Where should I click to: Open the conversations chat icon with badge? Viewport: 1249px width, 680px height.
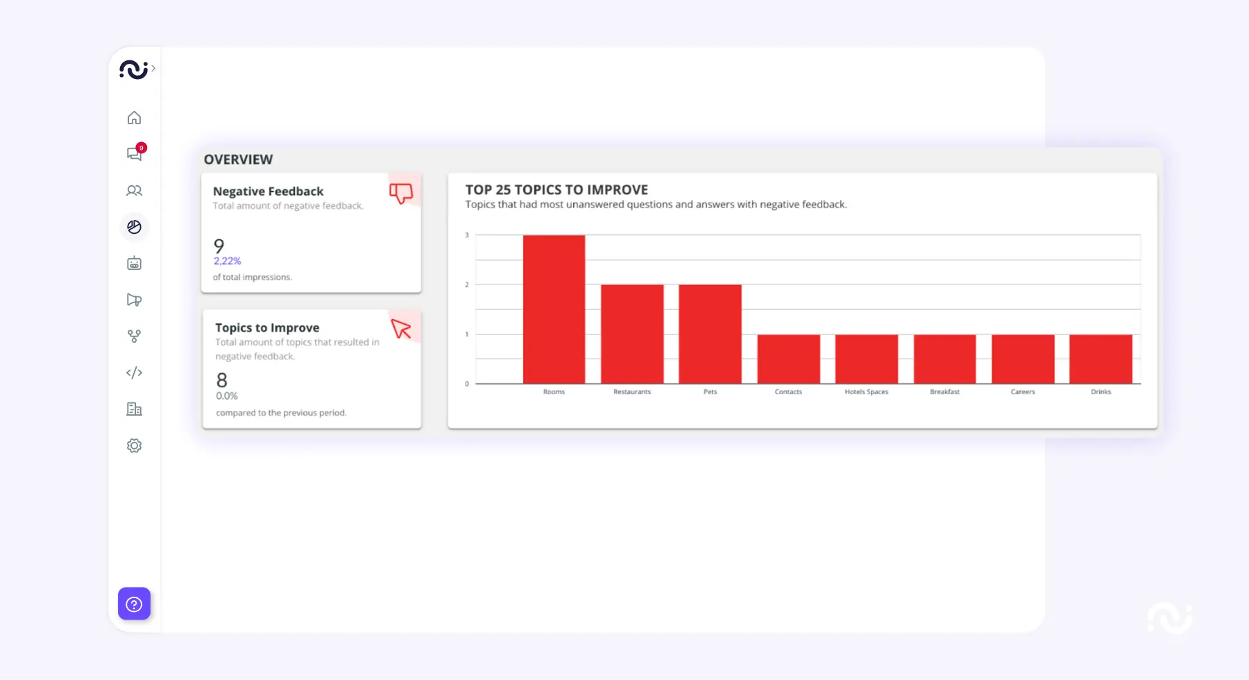pyautogui.click(x=134, y=154)
